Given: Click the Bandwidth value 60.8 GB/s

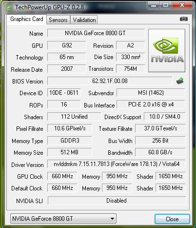Looking at the screenshot, I should tap(160, 152).
